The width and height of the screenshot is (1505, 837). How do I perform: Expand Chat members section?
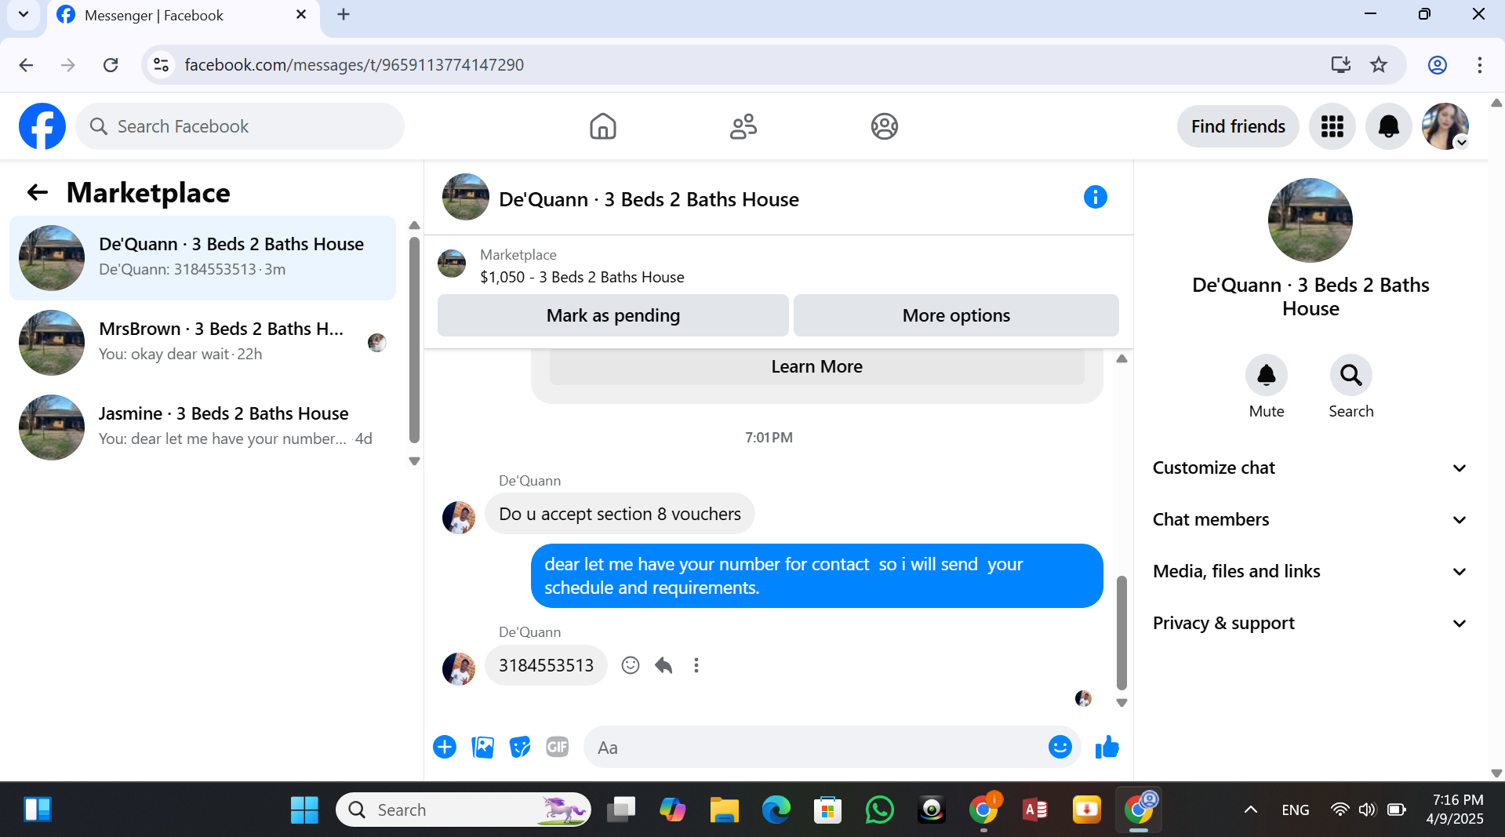pos(1309,519)
